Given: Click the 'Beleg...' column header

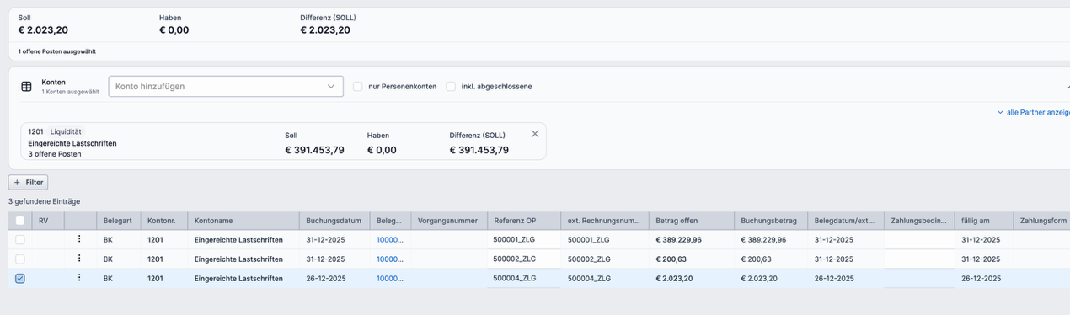Looking at the screenshot, I should coord(389,221).
